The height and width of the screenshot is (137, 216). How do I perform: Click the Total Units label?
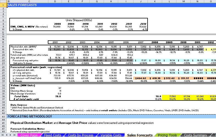[x=21, y=96]
